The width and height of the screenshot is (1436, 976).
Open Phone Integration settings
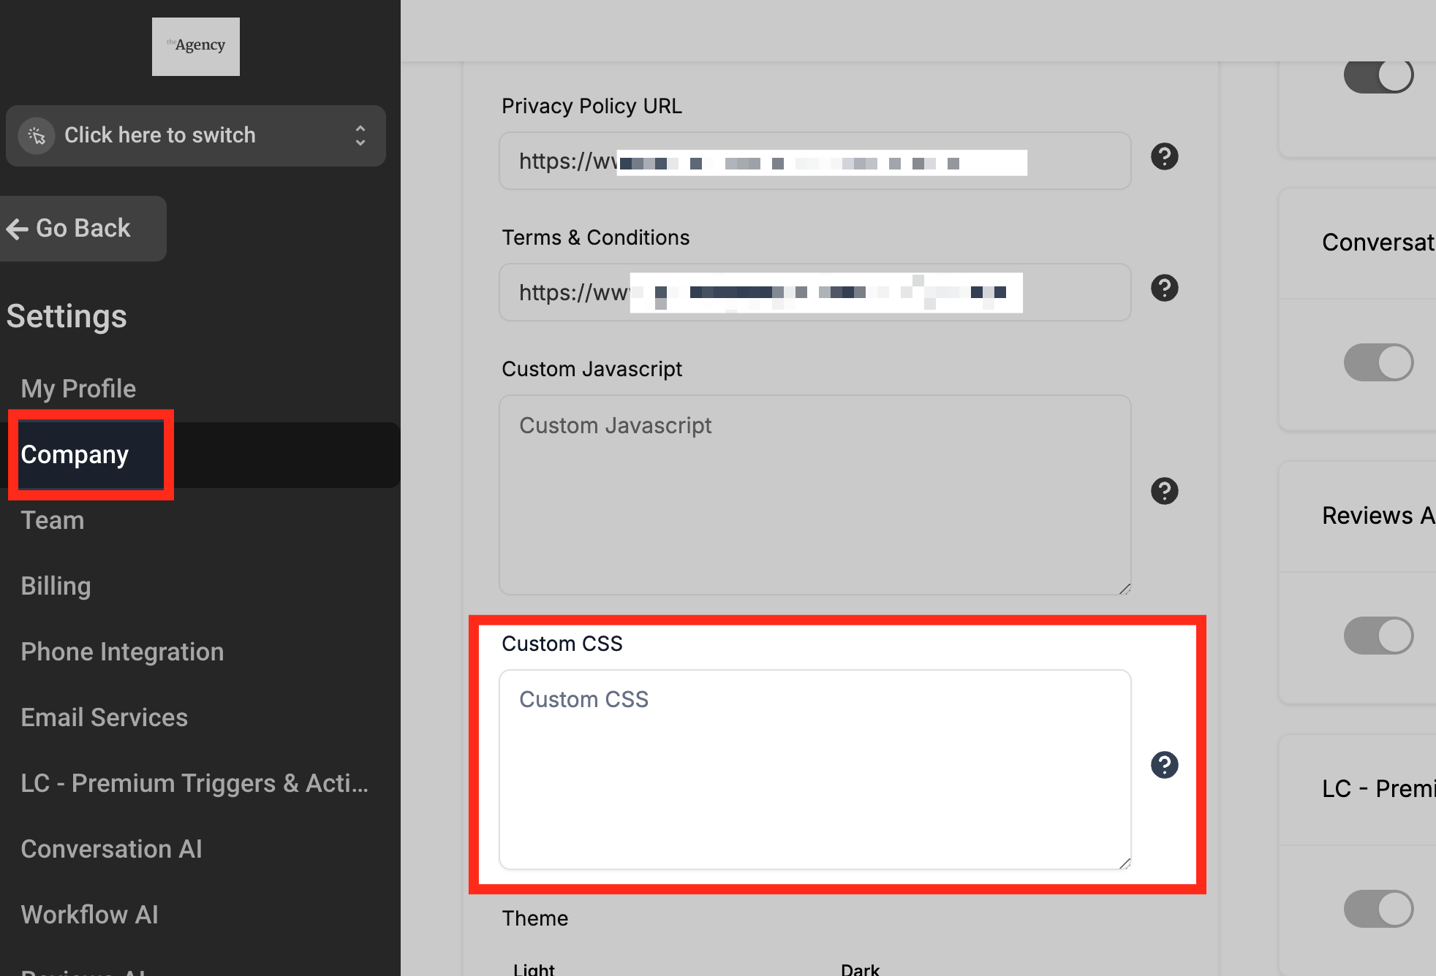[122, 652]
